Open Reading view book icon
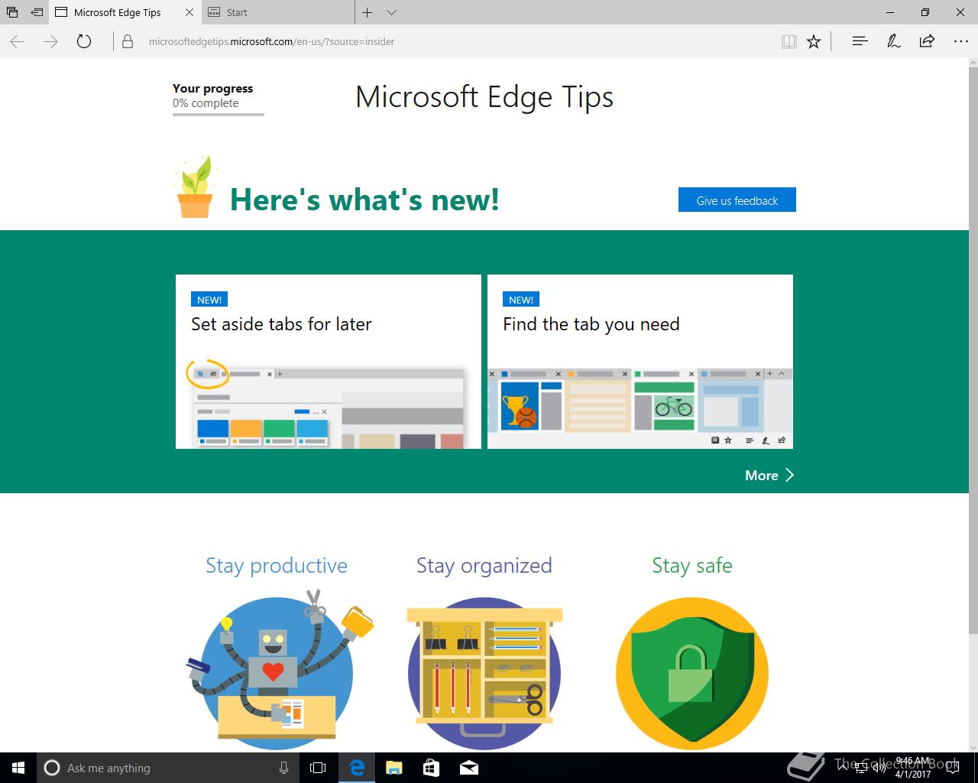 point(789,42)
